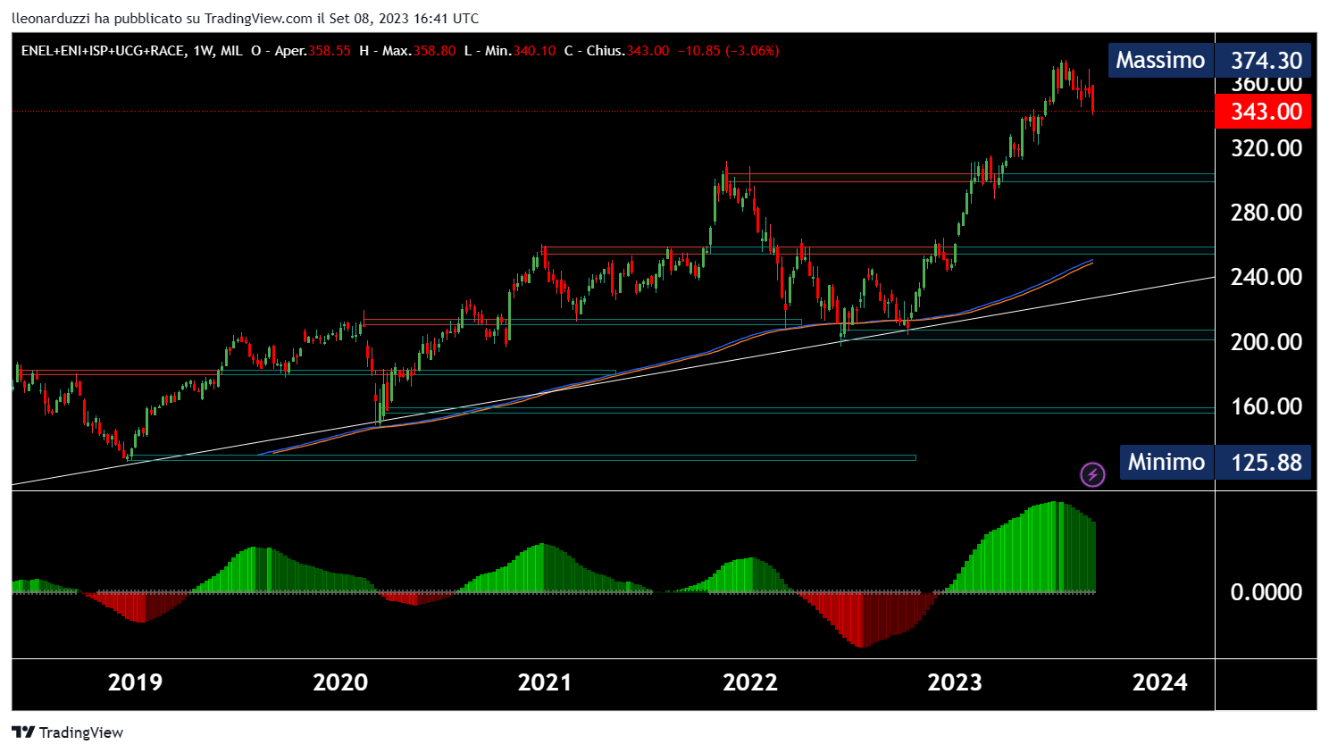
Task: Click the 2021 time axis label
Action: point(545,682)
